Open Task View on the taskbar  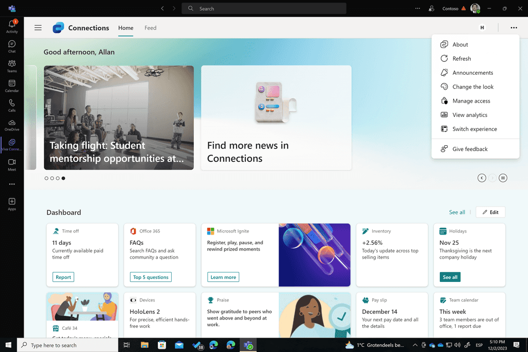(x=127, y=345)
